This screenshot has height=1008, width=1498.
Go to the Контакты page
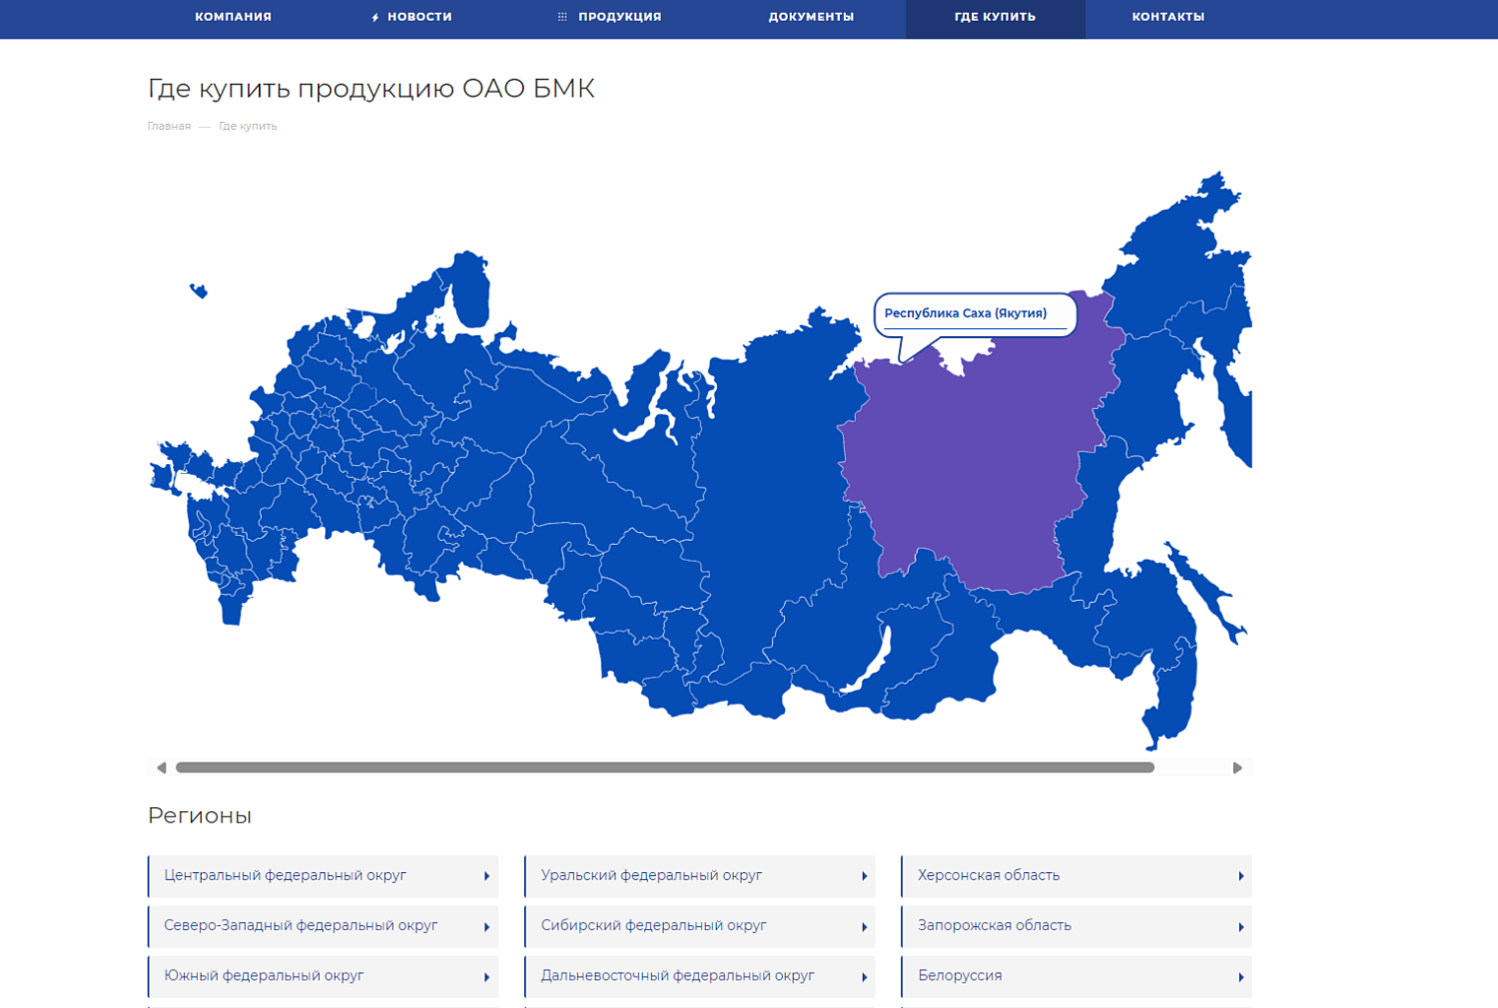pos(1167,17)
